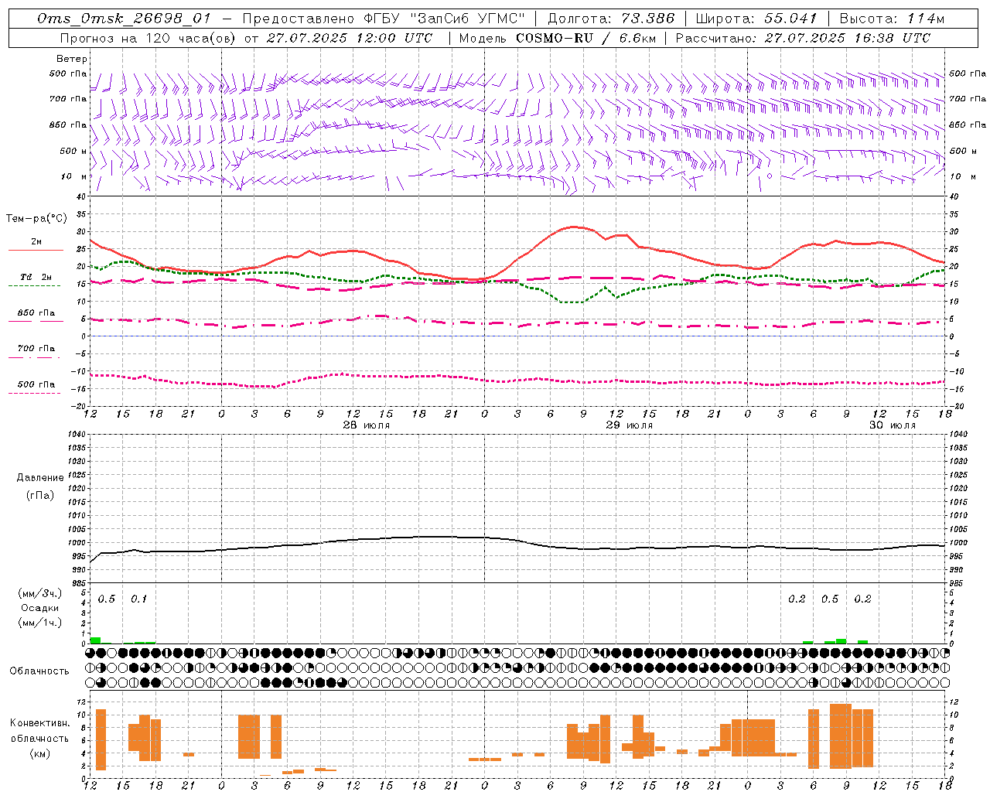The image size is (990, 792).
Task: Click the 500 гПа temperature legend entry
Action: [36, 384]
